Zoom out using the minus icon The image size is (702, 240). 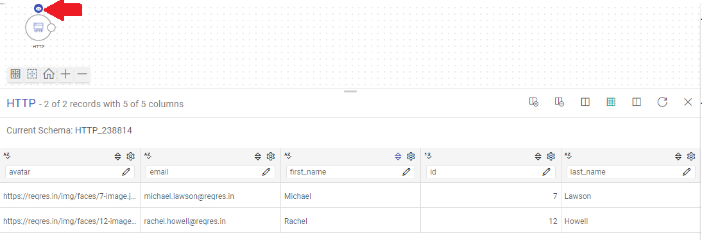82,74
